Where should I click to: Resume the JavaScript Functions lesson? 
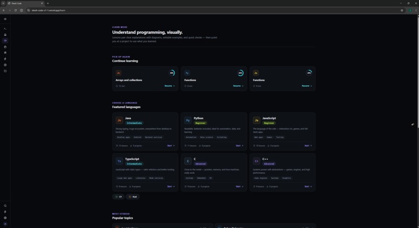click(307, 86)
